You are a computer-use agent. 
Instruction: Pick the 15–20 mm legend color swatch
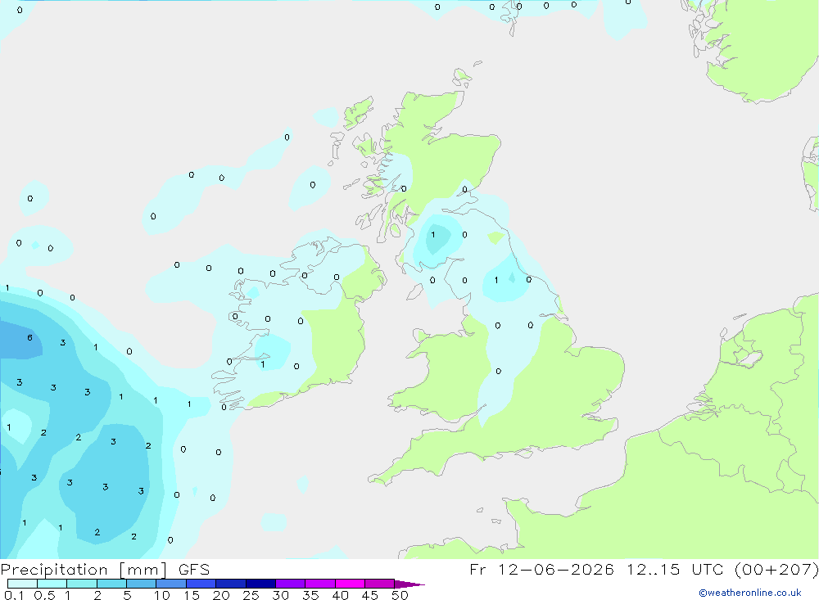201,584
